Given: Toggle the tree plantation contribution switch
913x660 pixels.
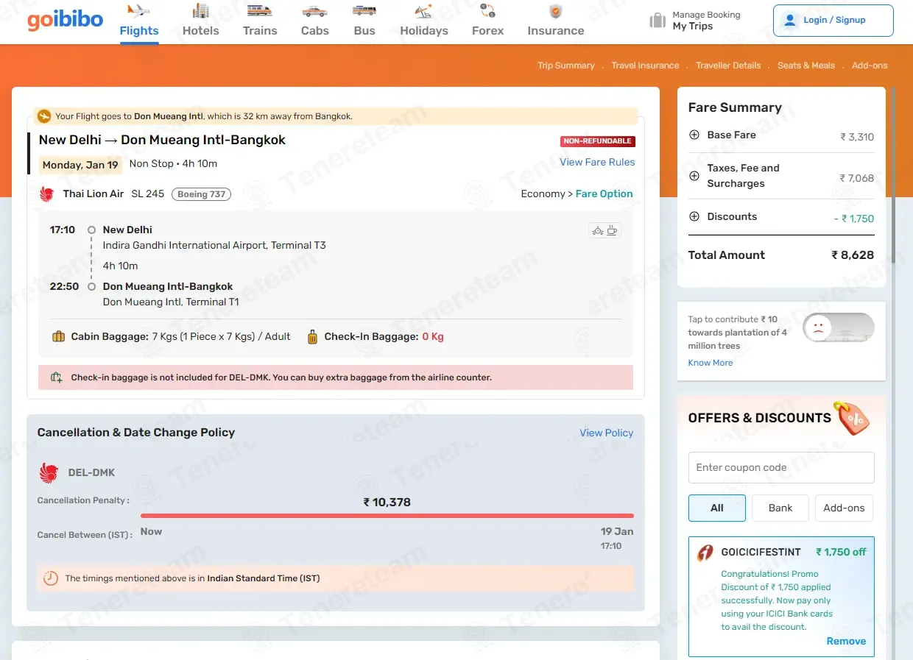Looking at the screenshot, I should (x=838, y=327).
